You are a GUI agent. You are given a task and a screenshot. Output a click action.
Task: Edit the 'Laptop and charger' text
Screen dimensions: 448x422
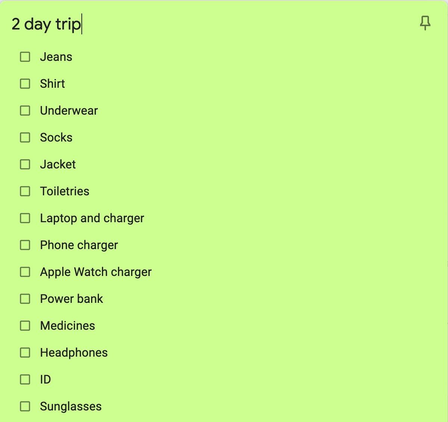(x=92, y=218)
